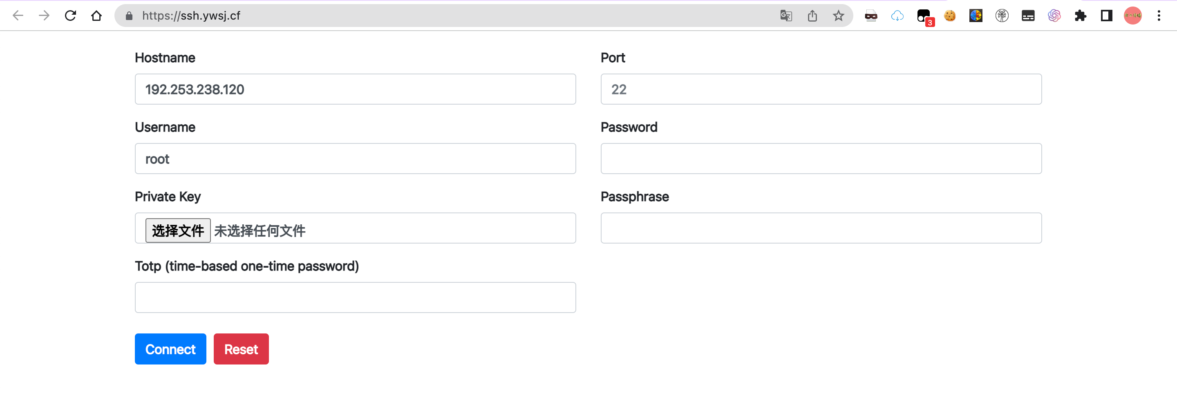Focus the Totp one-time password field
The height and width of the screenshot is (398, 1177).
[x=355, y=297]
